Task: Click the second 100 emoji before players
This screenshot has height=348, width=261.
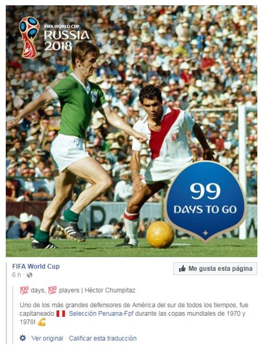Action: pos(52,290)
